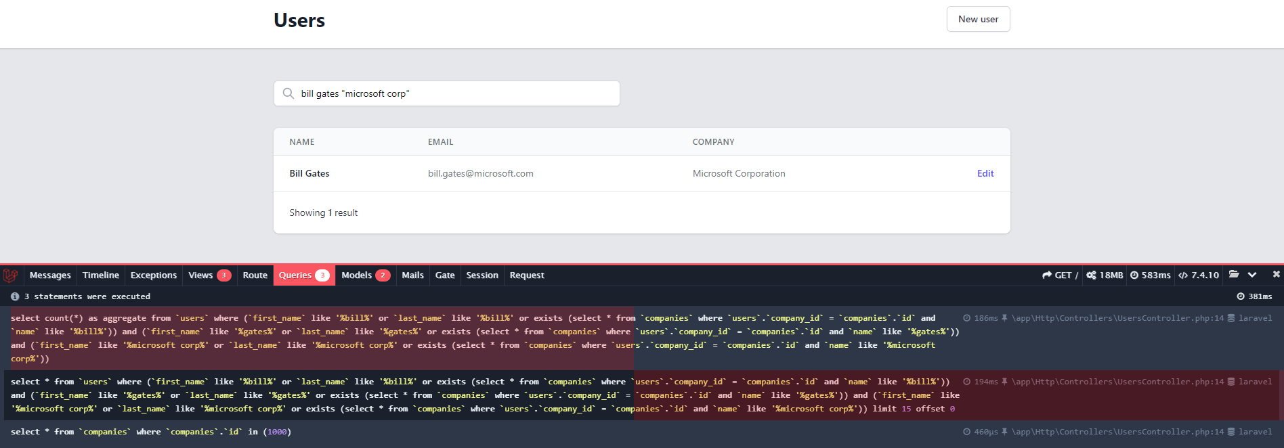1284x448 pixels.
Task: Switch to the Request tab
Action: pos(527,275)
